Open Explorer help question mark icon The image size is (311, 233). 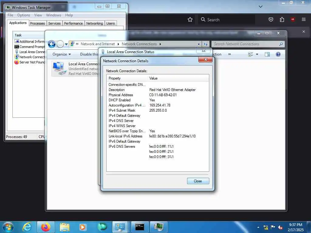(x=278, y=54)
